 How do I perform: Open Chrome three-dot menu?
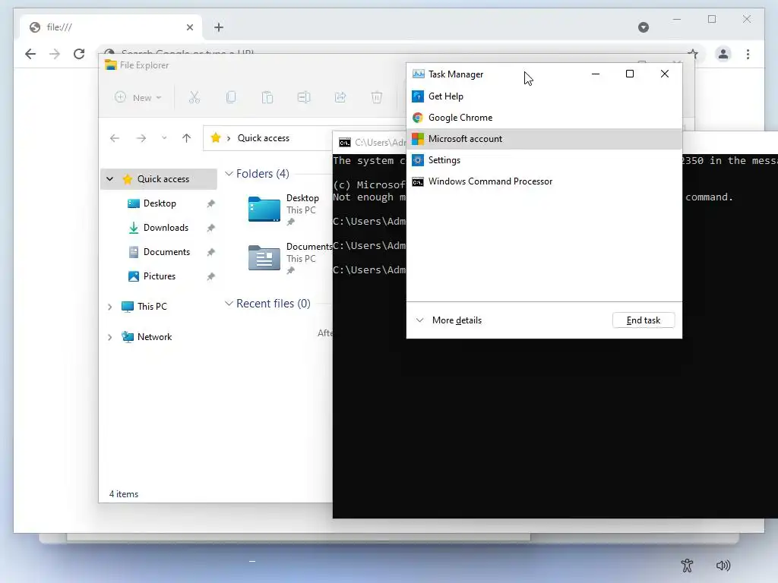pyautogui.click(x=748, y=54)
